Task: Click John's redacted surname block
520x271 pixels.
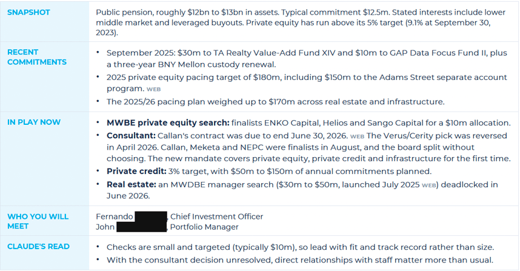Action: point(142,227)
